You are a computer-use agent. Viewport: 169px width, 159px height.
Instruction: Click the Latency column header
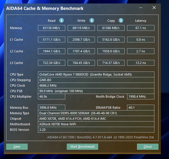coord(141,21)
